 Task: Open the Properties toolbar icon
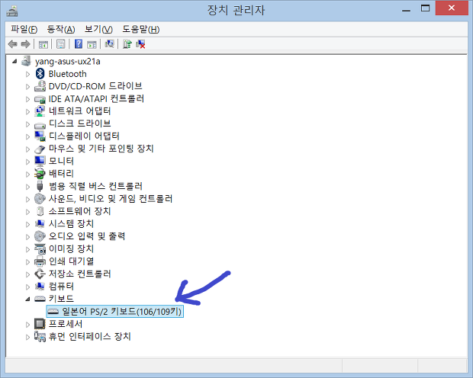click(60, 44)
